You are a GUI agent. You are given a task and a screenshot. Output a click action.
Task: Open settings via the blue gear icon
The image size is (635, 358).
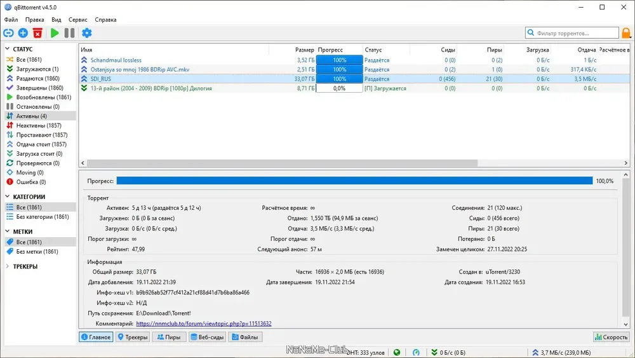click(86, 33)
